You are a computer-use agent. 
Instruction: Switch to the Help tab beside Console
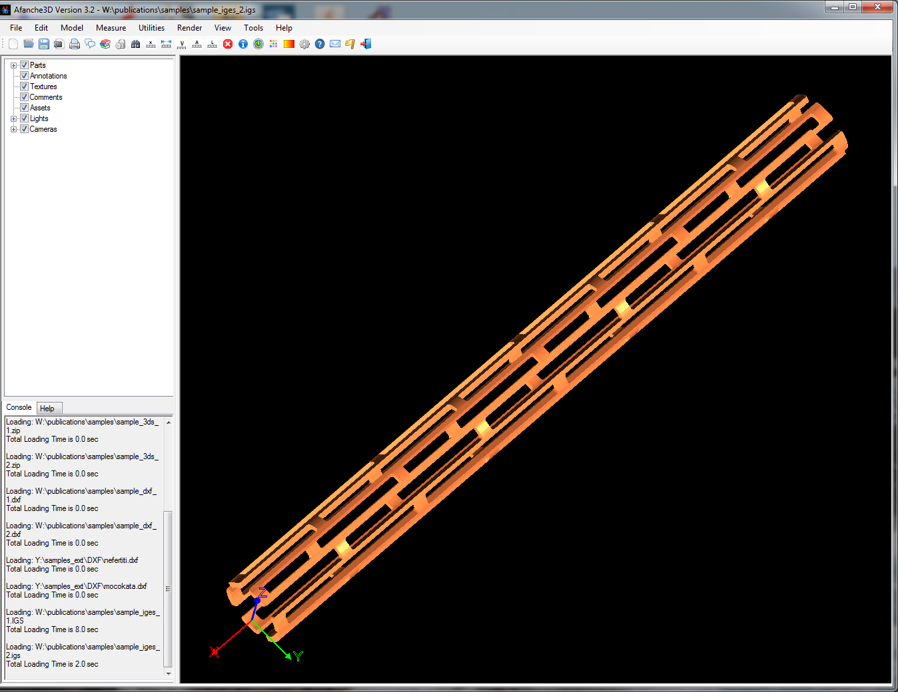click(47, 409)
